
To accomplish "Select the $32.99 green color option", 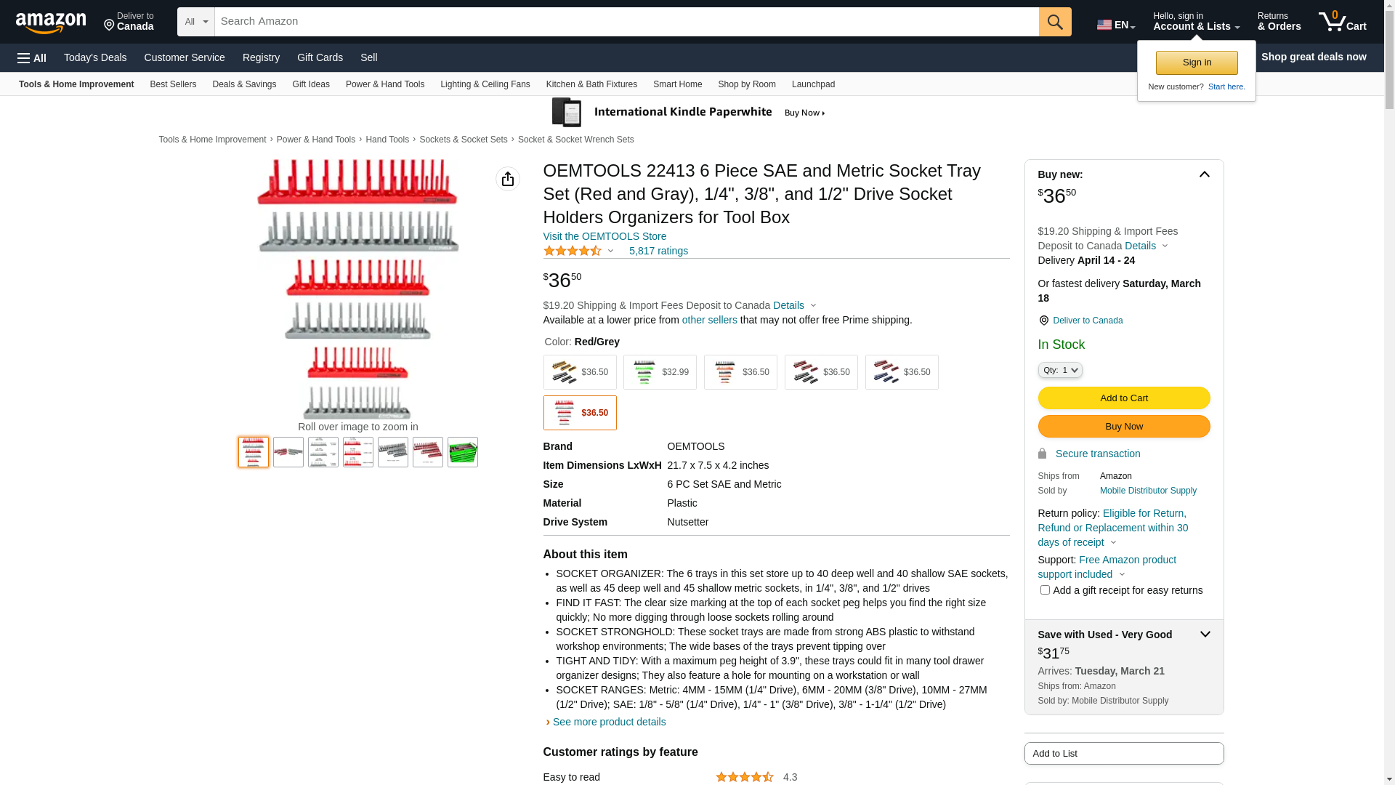I will (659, 372).
